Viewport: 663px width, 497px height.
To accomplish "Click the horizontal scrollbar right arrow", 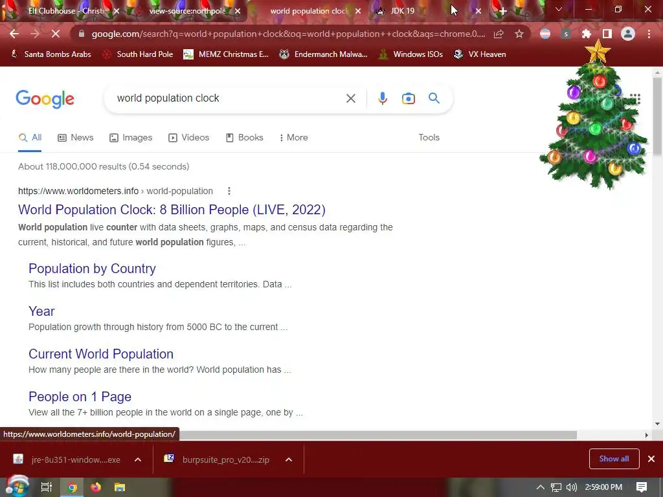I will coord(646,435).
